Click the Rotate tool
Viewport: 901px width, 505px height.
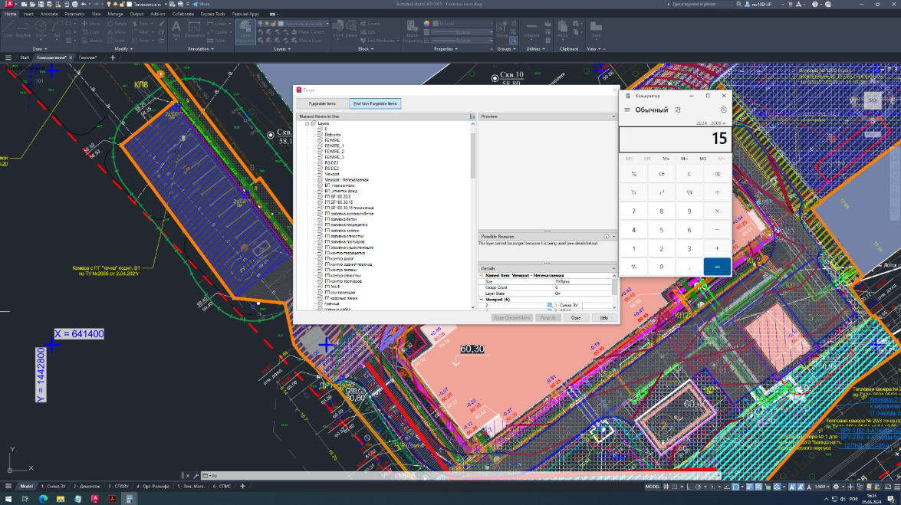117,24
